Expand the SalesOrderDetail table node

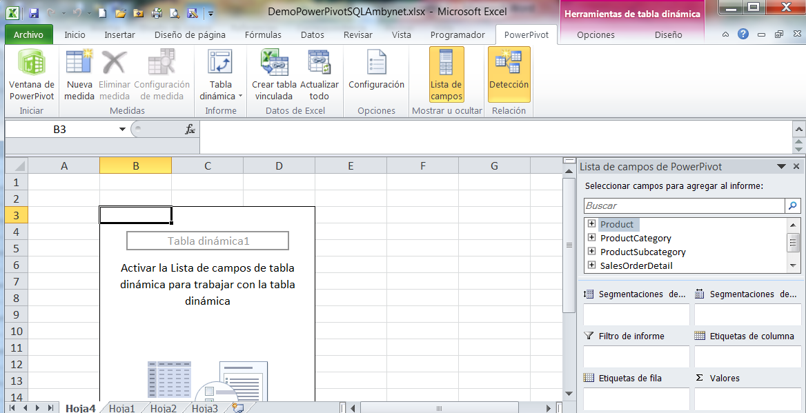[591, 265]
